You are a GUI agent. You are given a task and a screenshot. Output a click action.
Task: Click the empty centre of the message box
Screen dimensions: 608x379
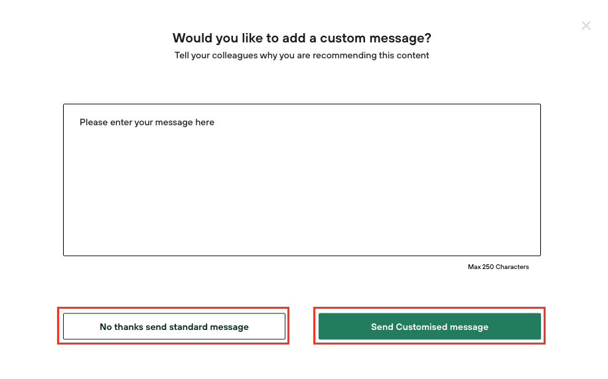(x=301, y=186)
